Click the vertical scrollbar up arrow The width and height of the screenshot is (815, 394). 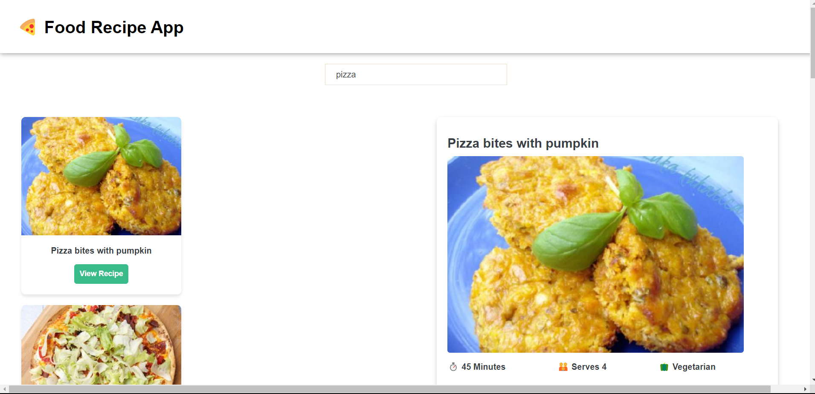[x=812, y=3]
